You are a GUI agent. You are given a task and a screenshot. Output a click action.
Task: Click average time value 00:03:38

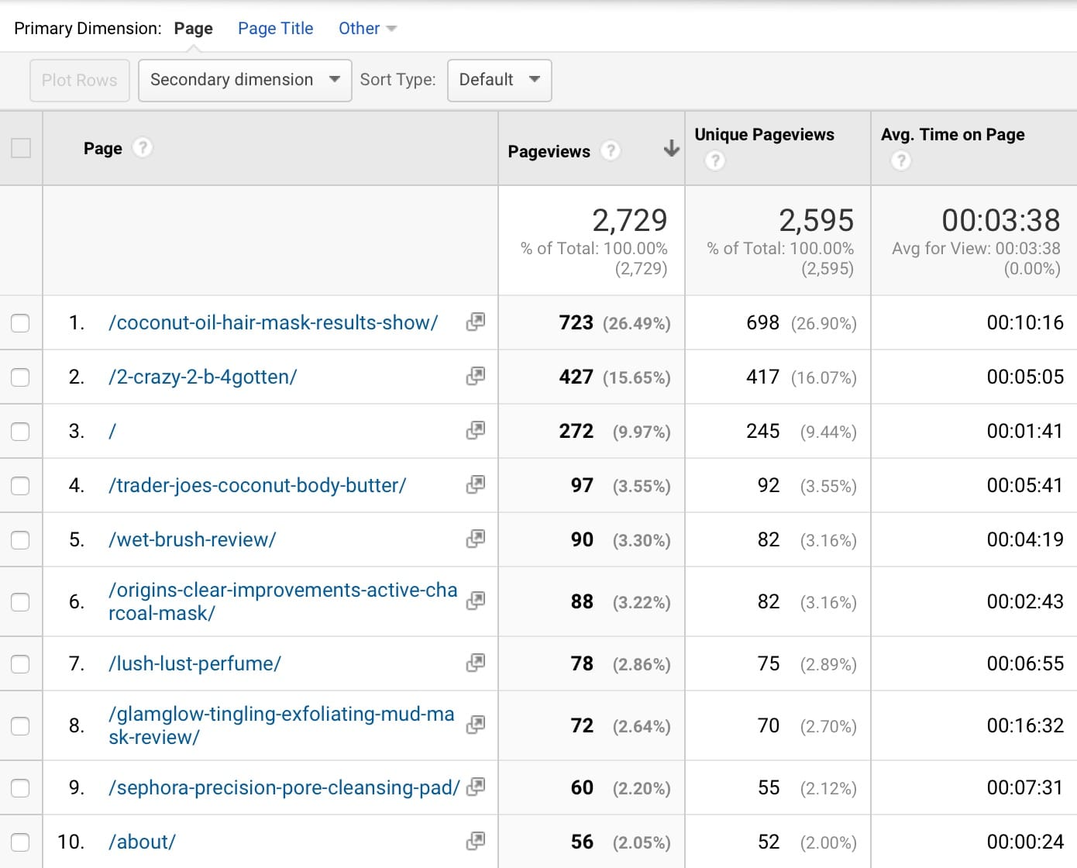click(1000, 220)
